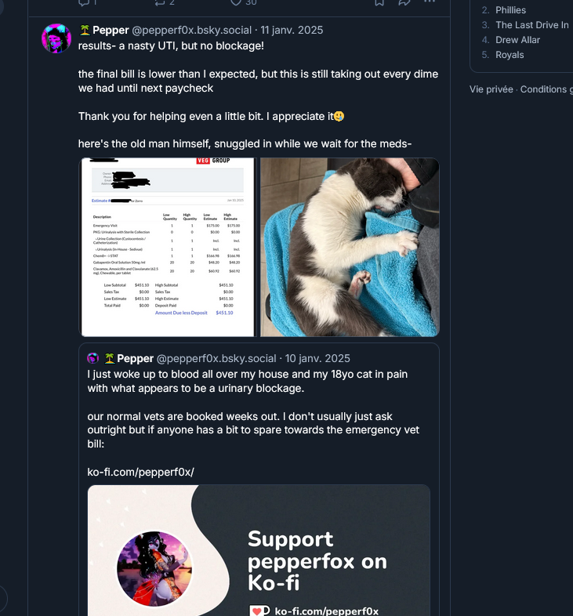Open the quoted post dated 10 janv. 2025

point(259,480)
